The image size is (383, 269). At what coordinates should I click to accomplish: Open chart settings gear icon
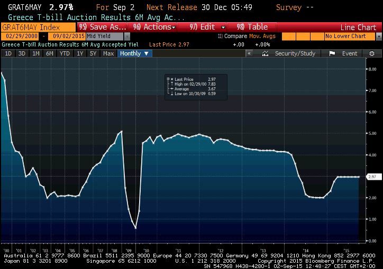(x=372, y=53)
